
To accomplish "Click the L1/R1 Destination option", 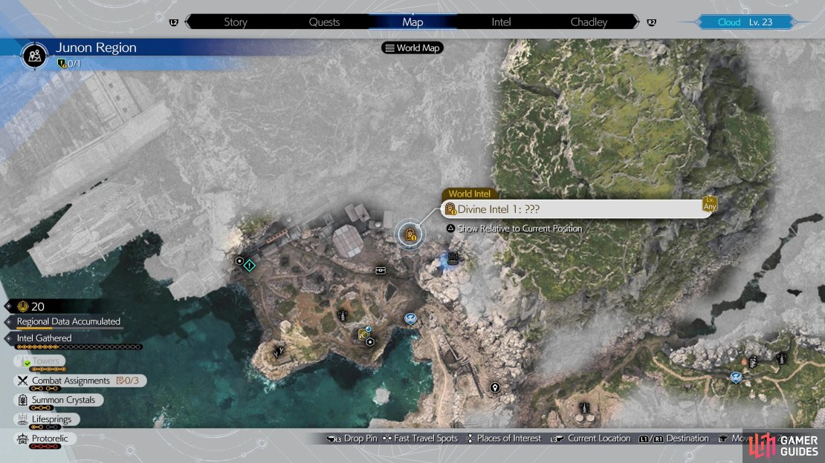I will click(674, 439).
